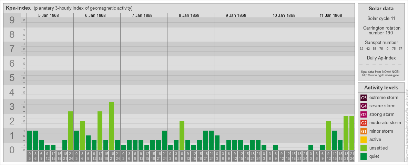Click the 'Daily Ap-index' label
The width and height of the screenshot is (408, 165).
click(x=381, y=58)
